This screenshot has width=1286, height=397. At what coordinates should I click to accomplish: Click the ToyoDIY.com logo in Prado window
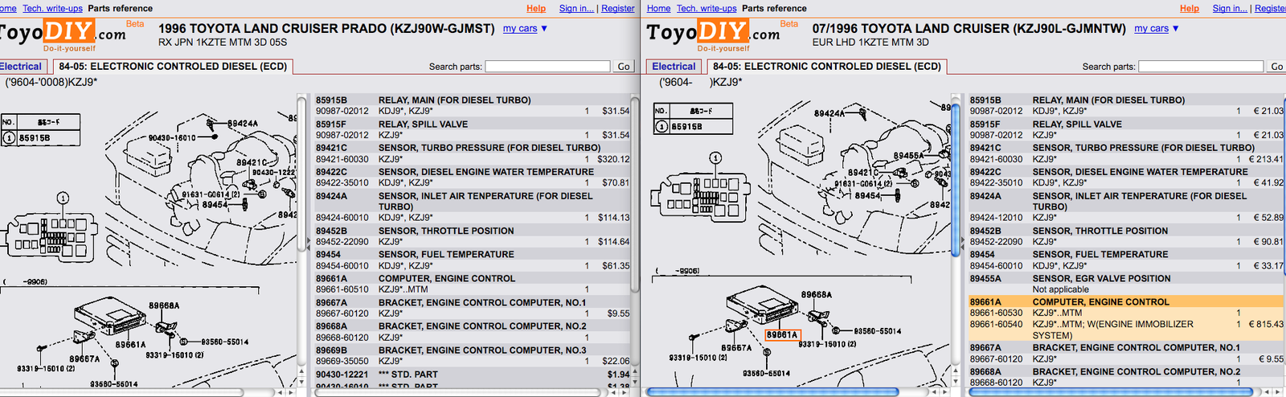coord(63,35)
